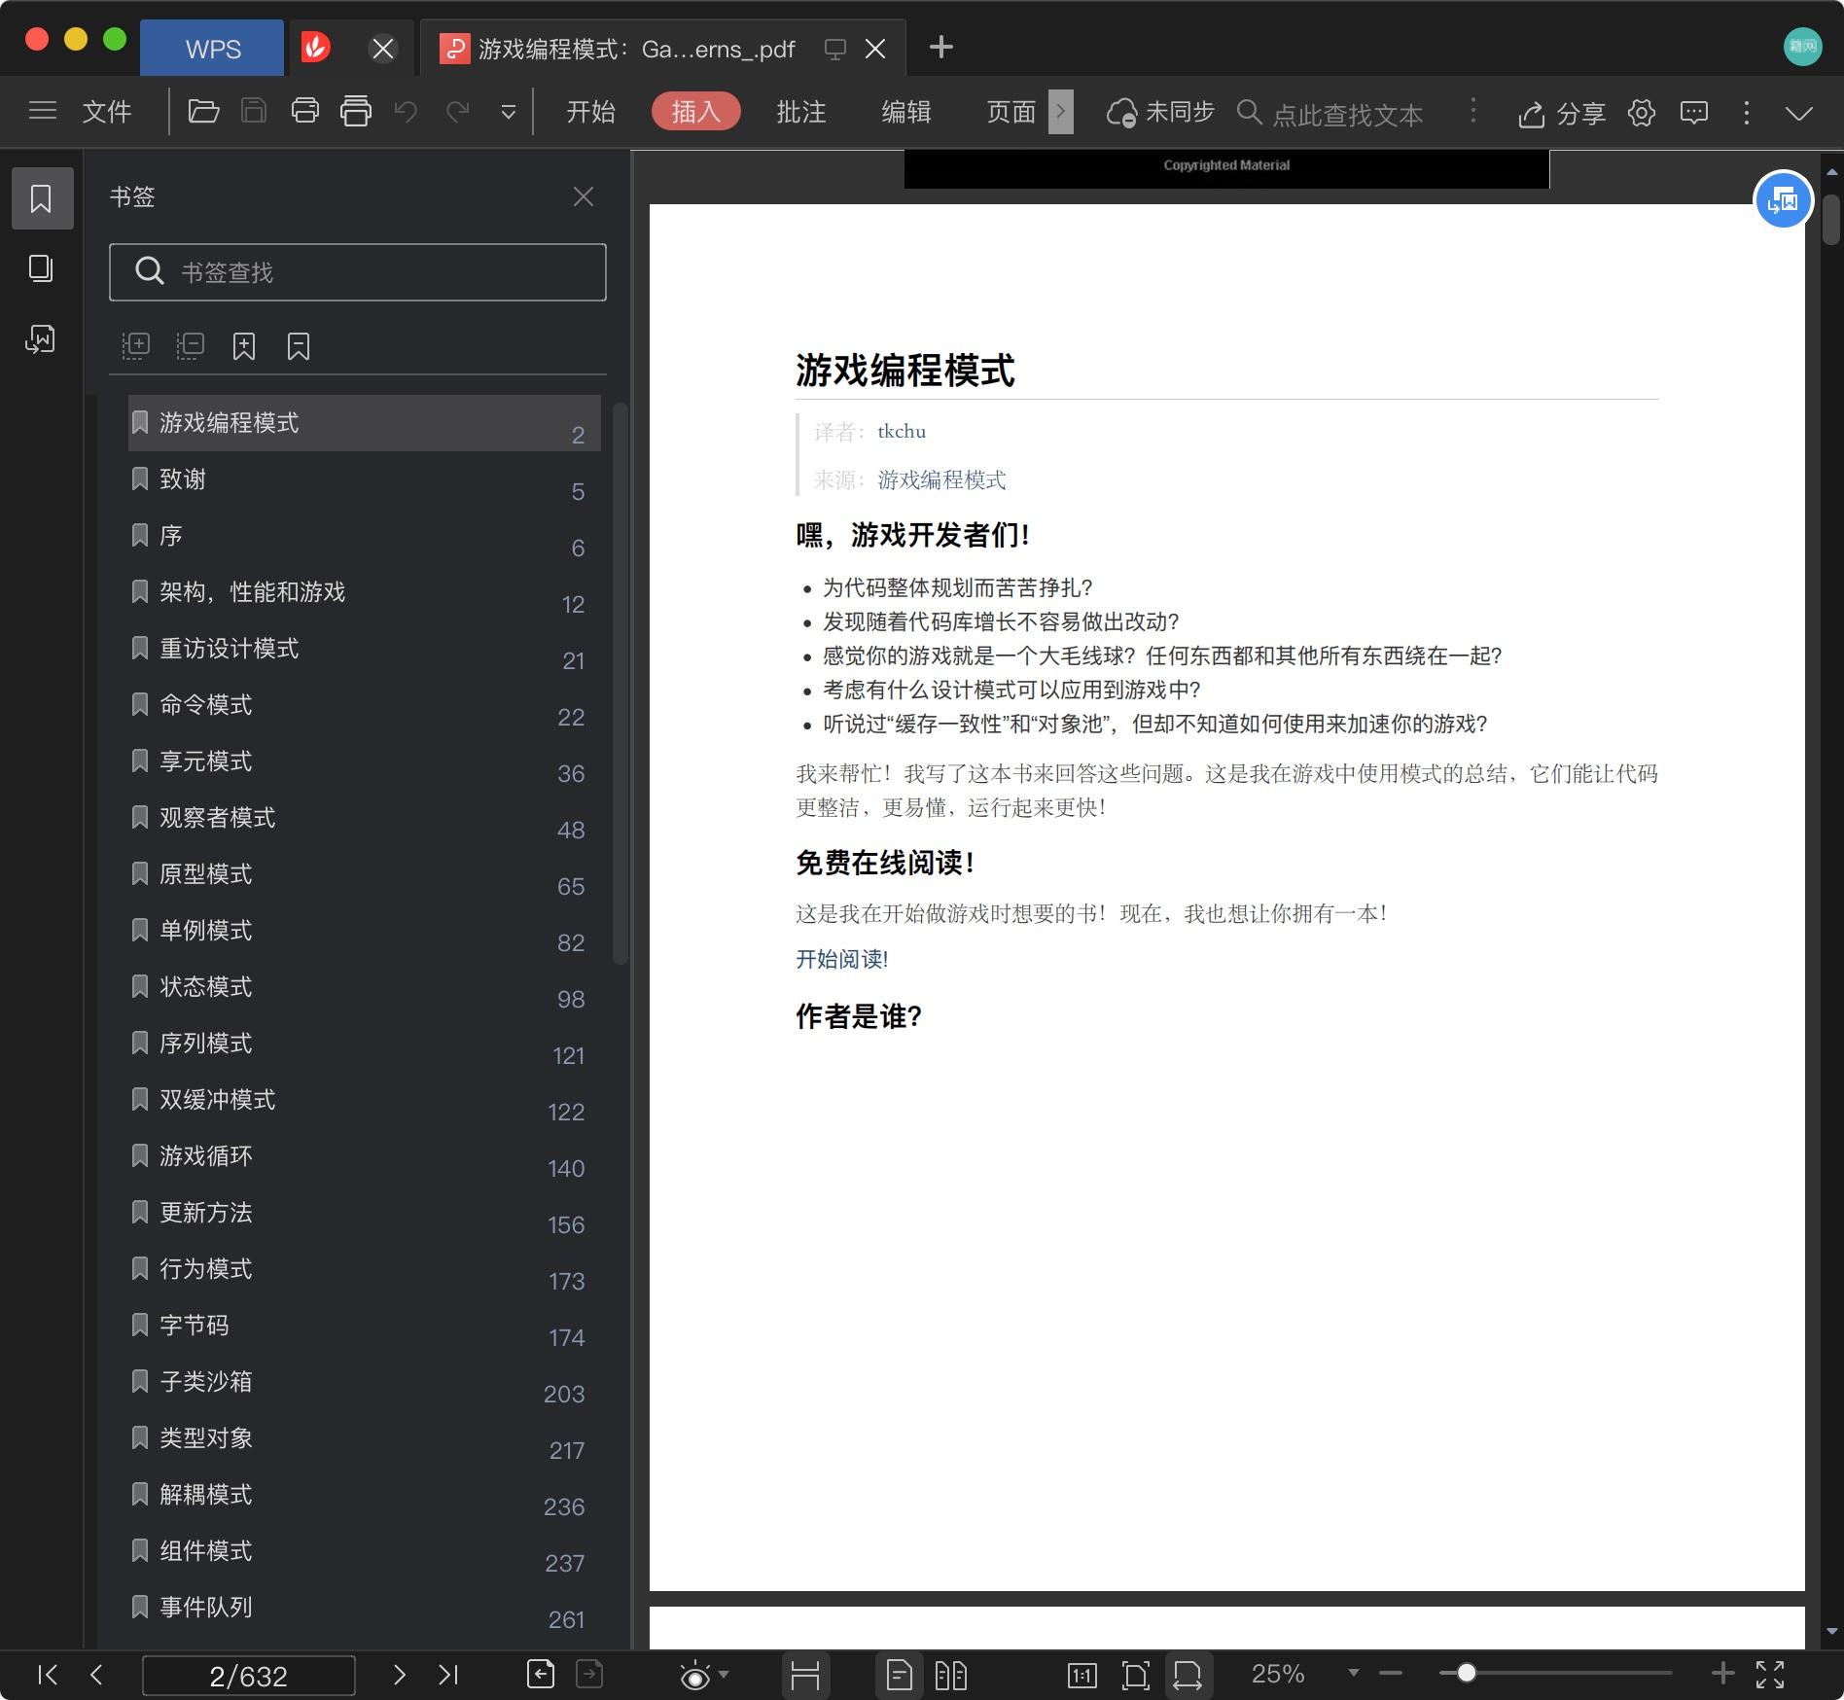Expand all bookmarks icon
Viewport: 1844px width, 1700px height.
pos(136,346)
